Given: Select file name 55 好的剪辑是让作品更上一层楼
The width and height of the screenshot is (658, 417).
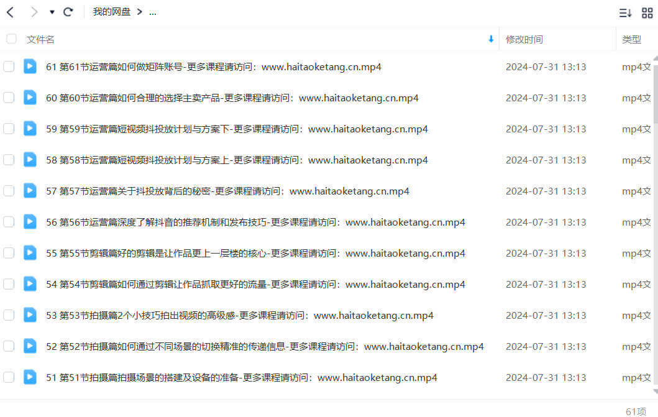Looking at the screenshot, I should point(255,254).
